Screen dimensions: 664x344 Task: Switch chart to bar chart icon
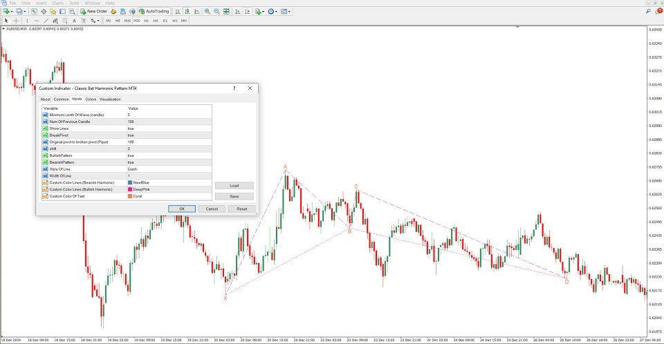click(178, 12)
